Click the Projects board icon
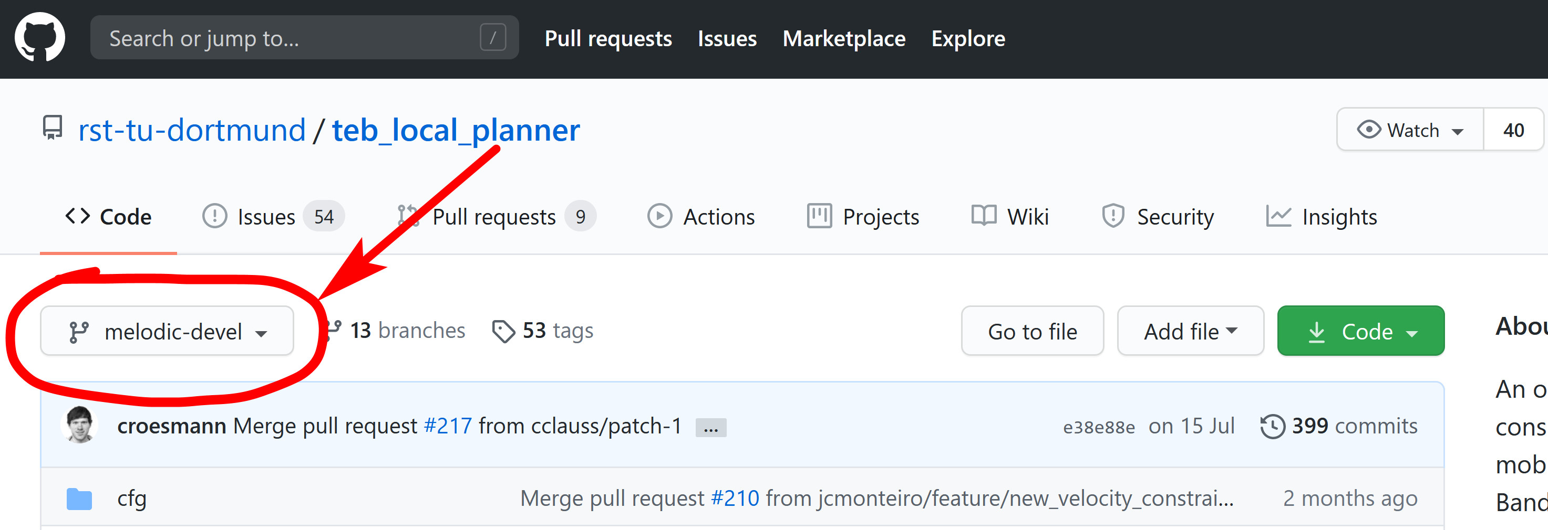Viewport: 1548px width, 530px height. (x=819, y=216)
